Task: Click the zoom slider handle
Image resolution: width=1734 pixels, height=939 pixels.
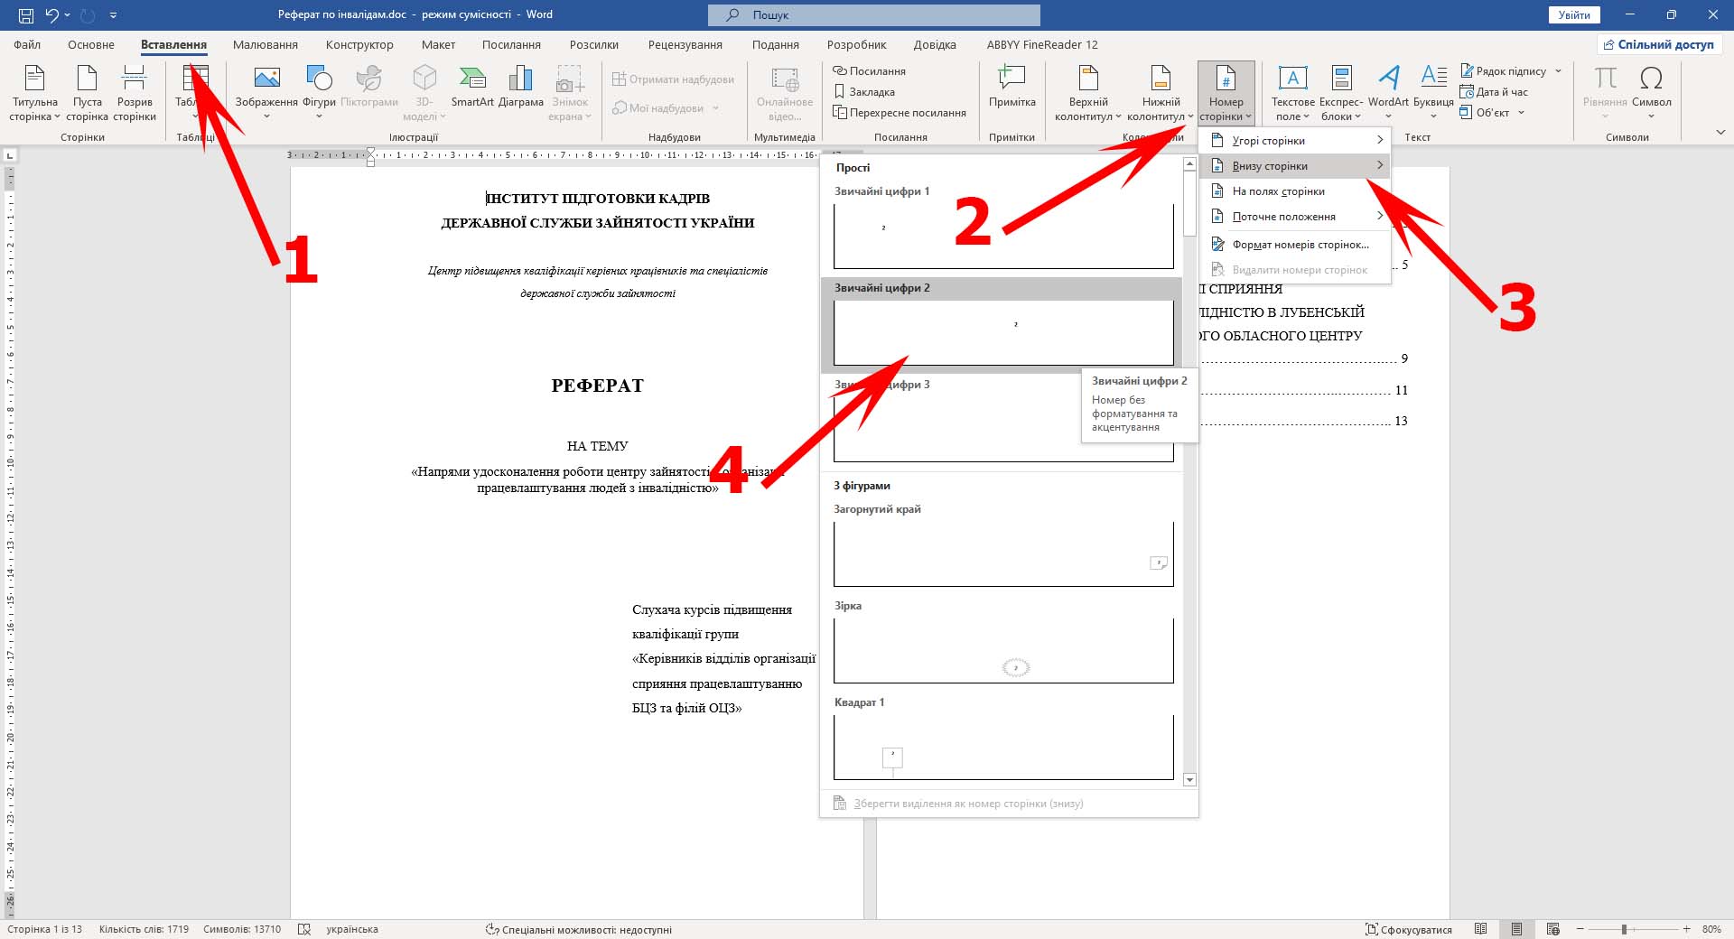Action: [1624, 929]
